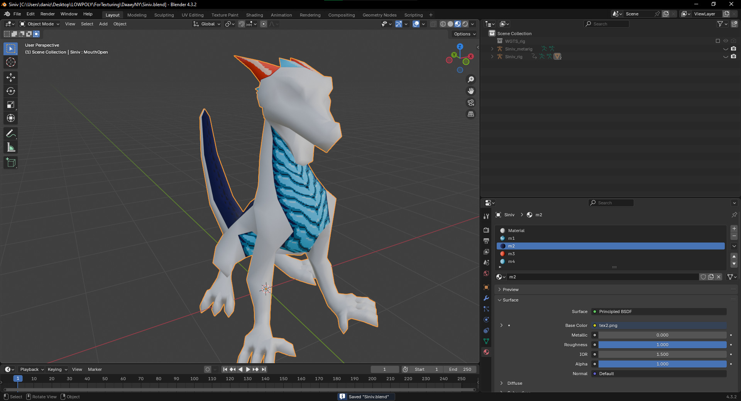Switch to rendered viewport shading

click(465, 24)
